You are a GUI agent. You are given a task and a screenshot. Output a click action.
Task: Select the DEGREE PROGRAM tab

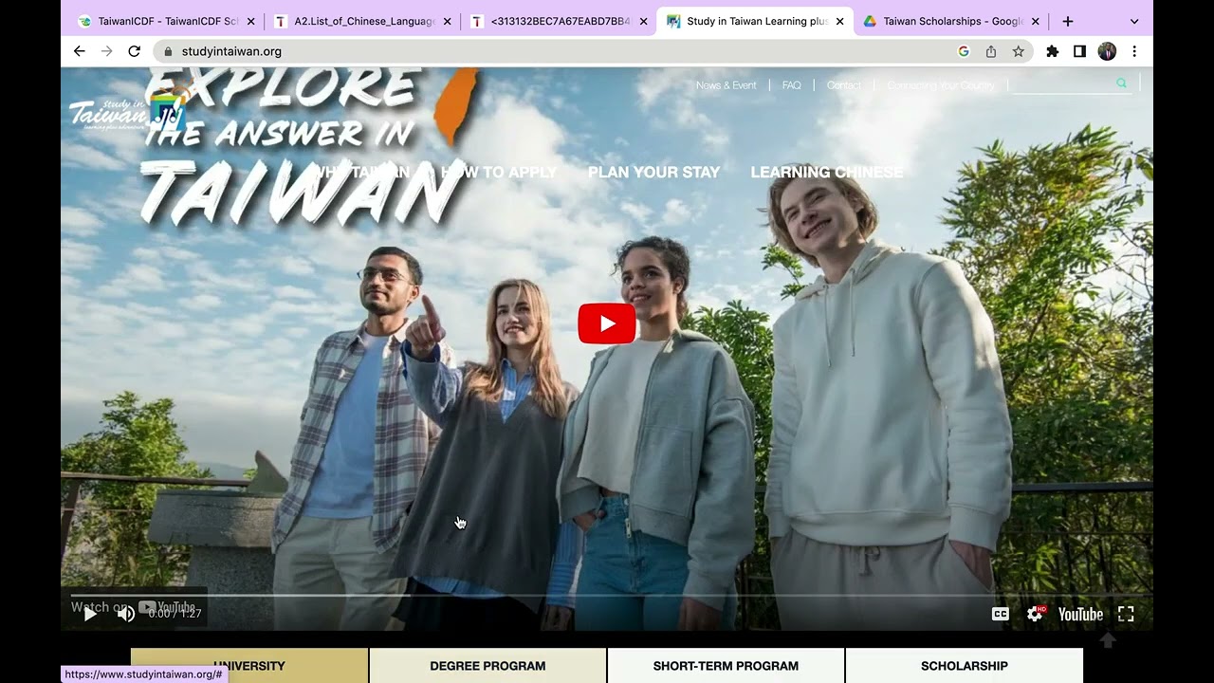487,666
